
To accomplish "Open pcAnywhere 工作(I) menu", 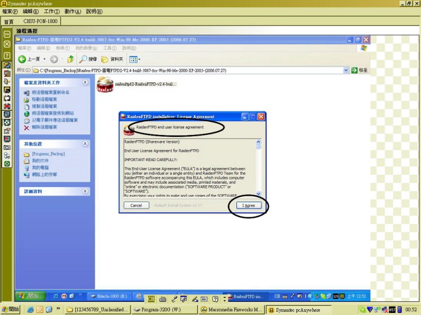I will [52, 12].
